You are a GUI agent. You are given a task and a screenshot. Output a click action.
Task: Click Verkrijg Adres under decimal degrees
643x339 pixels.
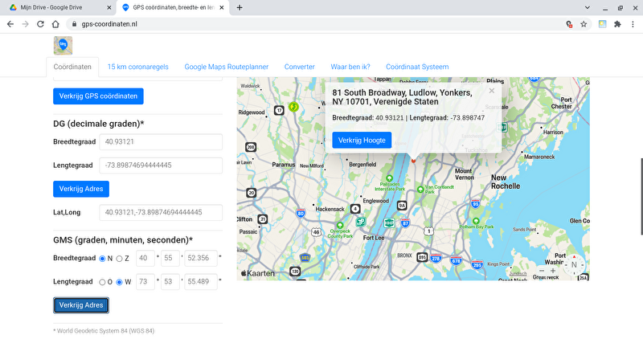pos(81,189)
